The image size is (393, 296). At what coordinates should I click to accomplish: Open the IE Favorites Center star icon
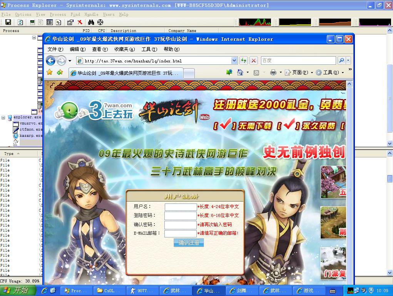pyautogui.click(x=50, y=72)
